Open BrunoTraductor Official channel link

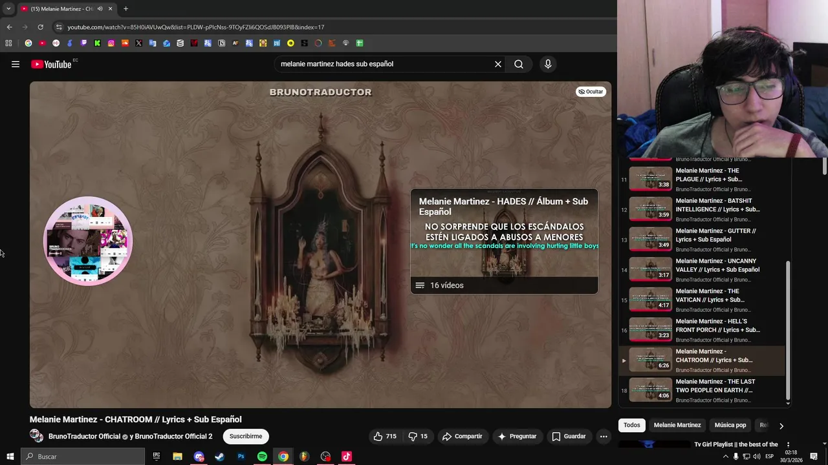tap(85, 437)
